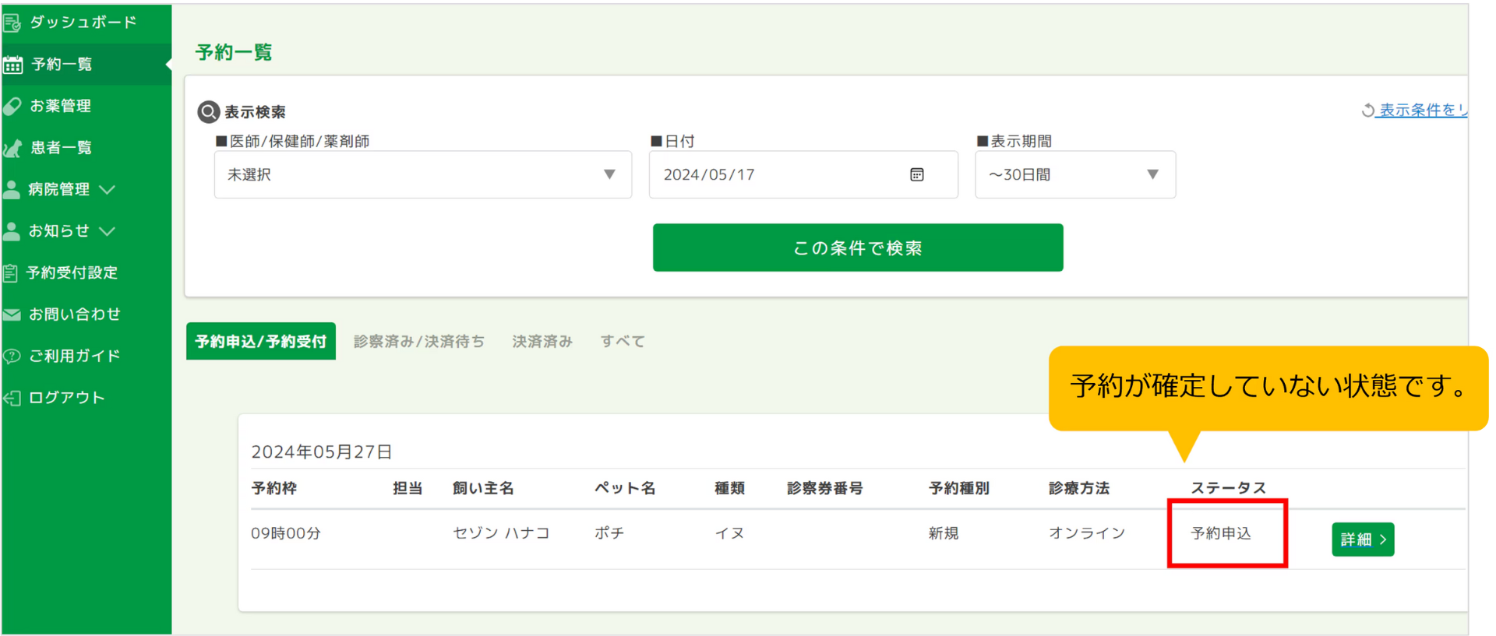The image size is (1496, 636).
Task: Select the すべて tab
Action: (x=622, y=342)
